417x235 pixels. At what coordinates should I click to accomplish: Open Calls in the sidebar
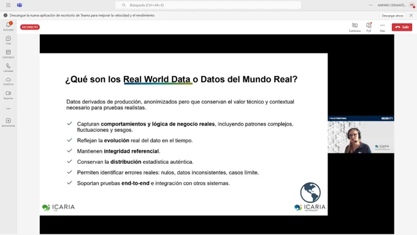8,67
